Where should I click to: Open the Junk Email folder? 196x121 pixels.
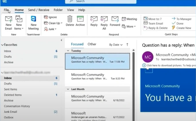(30, 112)
